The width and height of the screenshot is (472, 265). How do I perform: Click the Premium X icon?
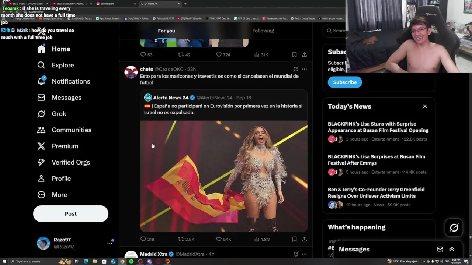pos(41,146)
